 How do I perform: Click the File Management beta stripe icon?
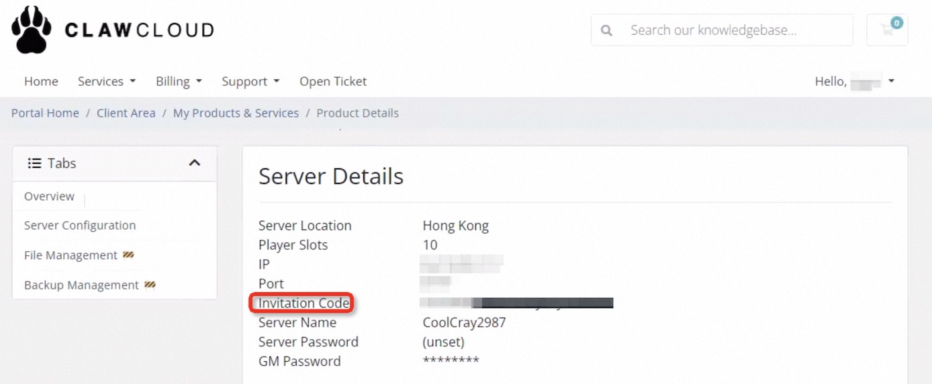click(x=129, y=255)
